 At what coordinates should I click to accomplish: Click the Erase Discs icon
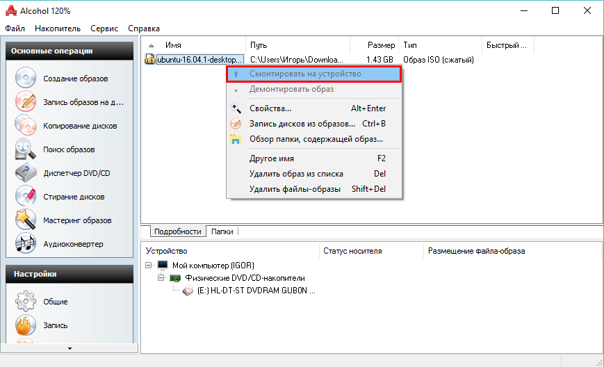click(x=26, y=197)
